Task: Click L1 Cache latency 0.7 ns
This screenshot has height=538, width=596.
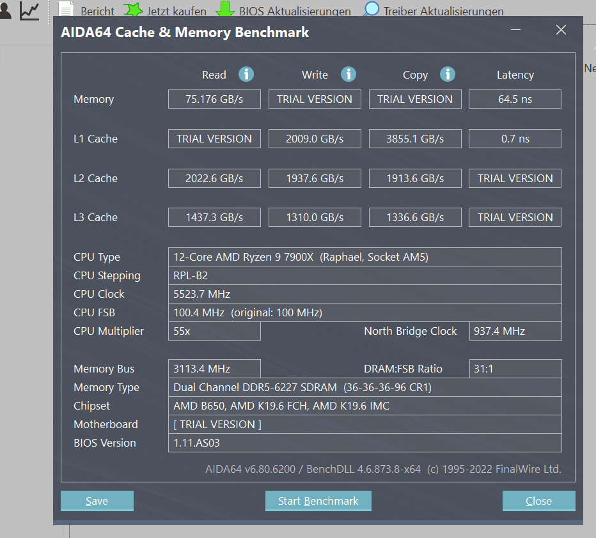Action: tap(515, 139)
